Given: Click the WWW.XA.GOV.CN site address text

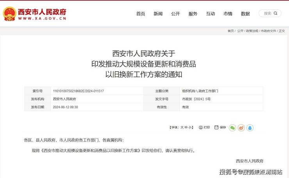Looking at the screenshot, I should pyautogui.click(x=42, y=18).
